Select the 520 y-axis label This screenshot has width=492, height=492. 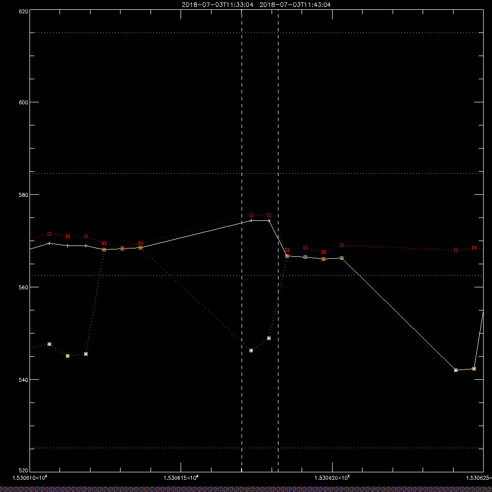pyautogui.click(x=24, y=471)
